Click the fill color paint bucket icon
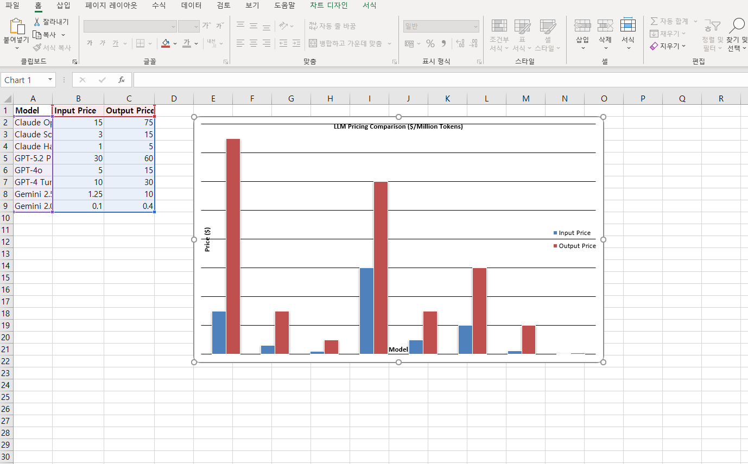Image resolution: width=748 pixels, height=464 pixels. tap(166, 43)
